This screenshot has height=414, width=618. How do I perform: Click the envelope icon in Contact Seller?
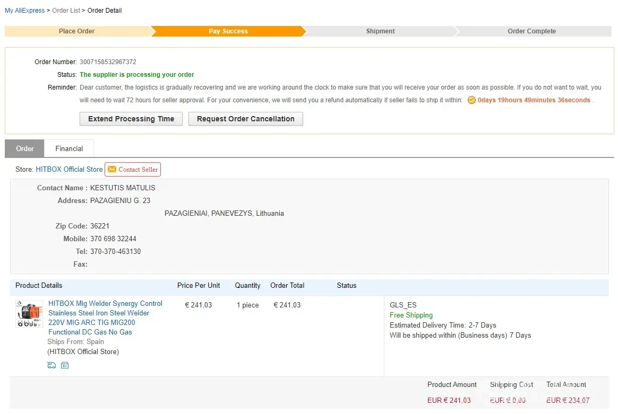pos(112,170)
